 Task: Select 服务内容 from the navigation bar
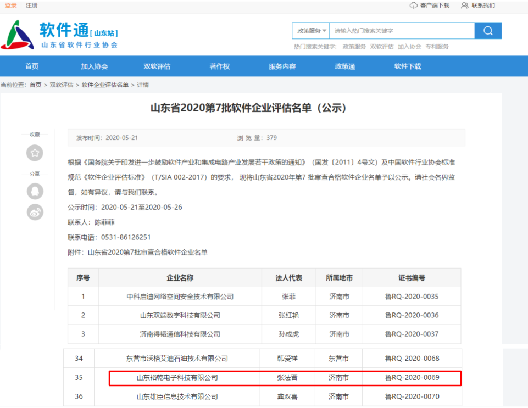(x=282, y=65)
